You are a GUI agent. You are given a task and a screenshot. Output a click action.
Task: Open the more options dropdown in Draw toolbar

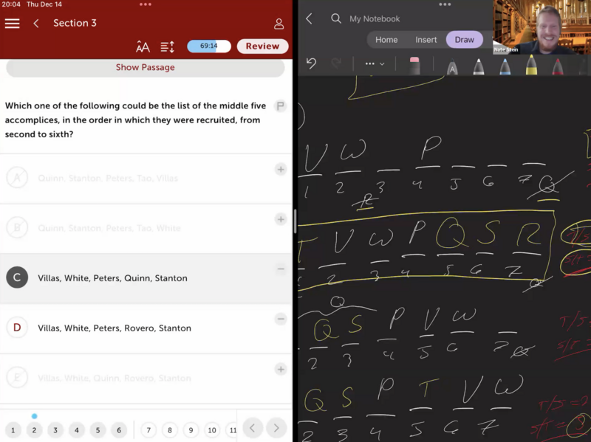point(375,63)
